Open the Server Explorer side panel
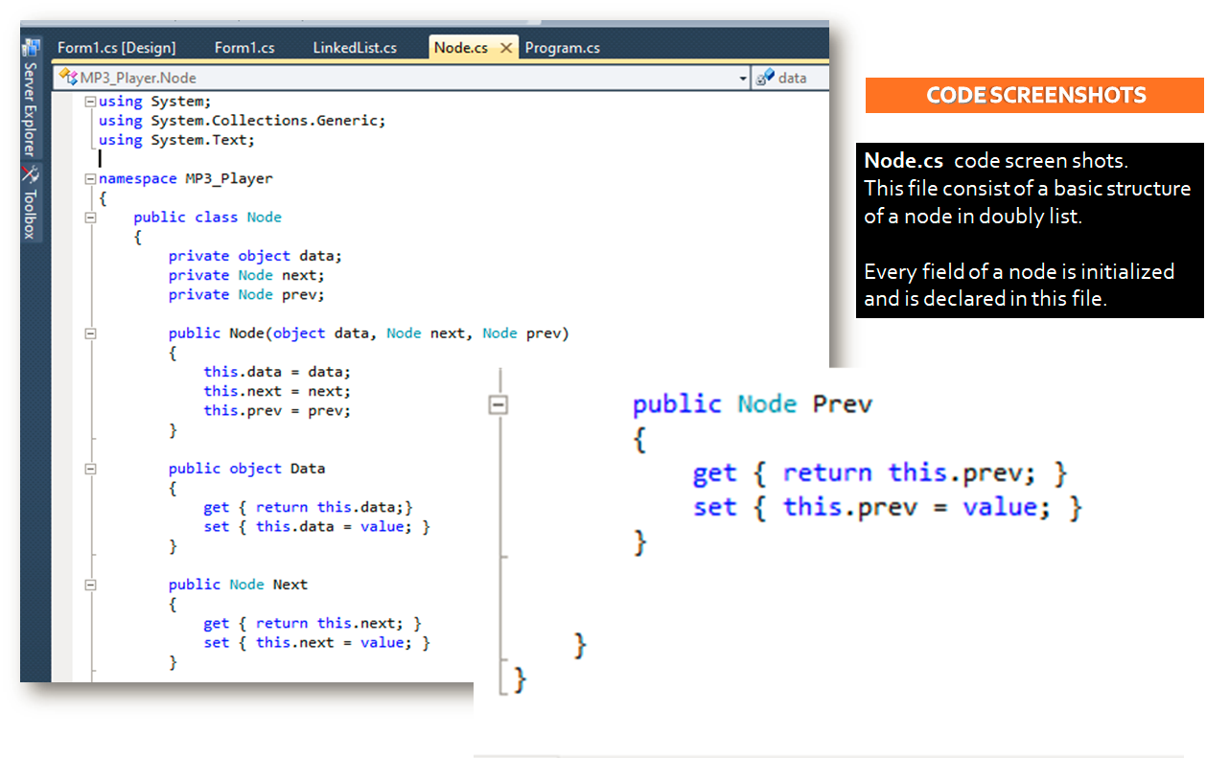Screen dimensions: 1206x758 pos(31,109)
